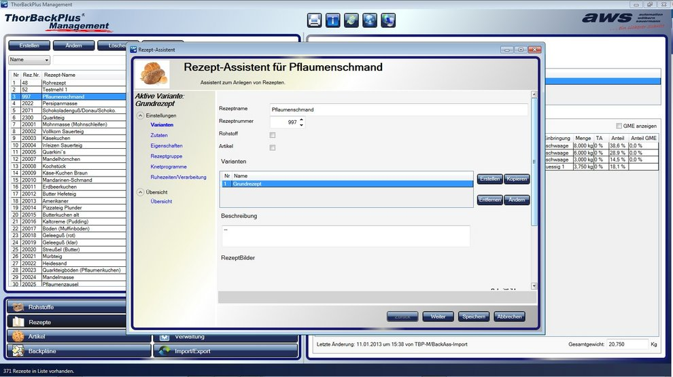Click the assistant scrollbar up arrow
The image size is (673, 377).
(x=534, y=94)
